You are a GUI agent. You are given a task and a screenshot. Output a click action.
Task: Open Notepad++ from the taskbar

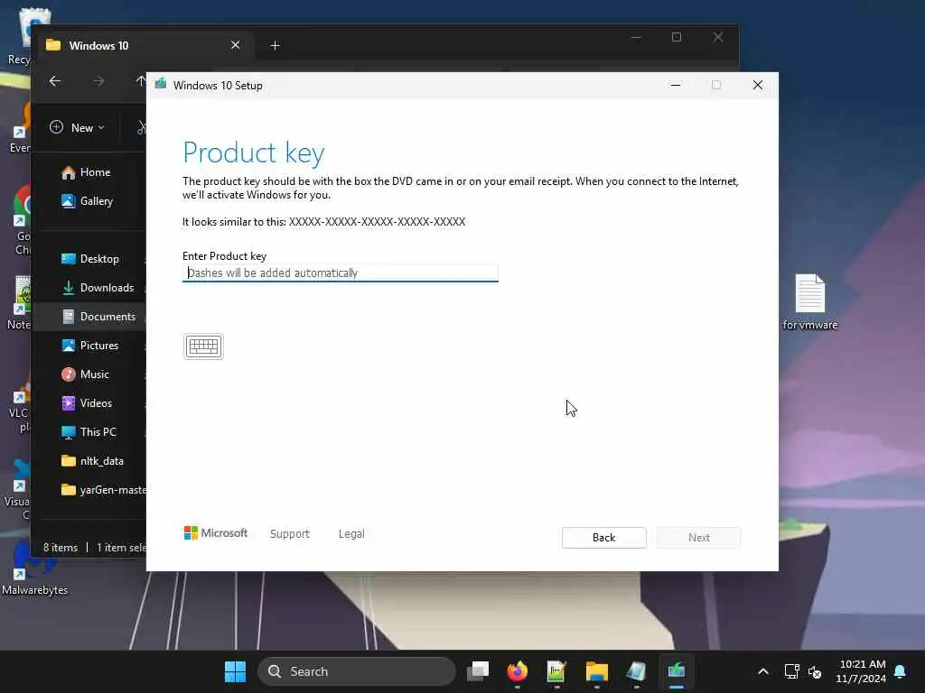(556, 671)
